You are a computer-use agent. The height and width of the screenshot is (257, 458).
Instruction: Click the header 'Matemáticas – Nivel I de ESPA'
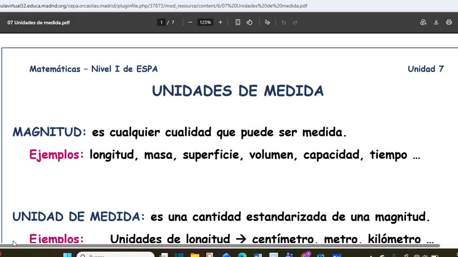click(x=93, y=69)
